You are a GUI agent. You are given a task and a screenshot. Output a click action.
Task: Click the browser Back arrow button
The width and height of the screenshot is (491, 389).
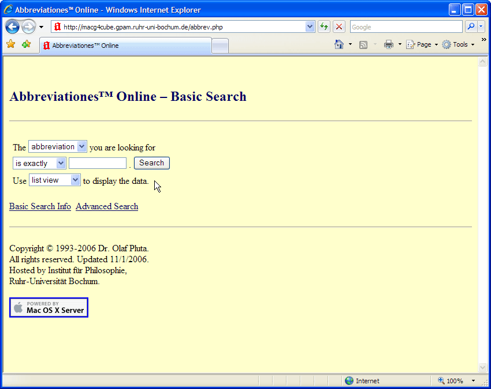click(x=13, y=27)
